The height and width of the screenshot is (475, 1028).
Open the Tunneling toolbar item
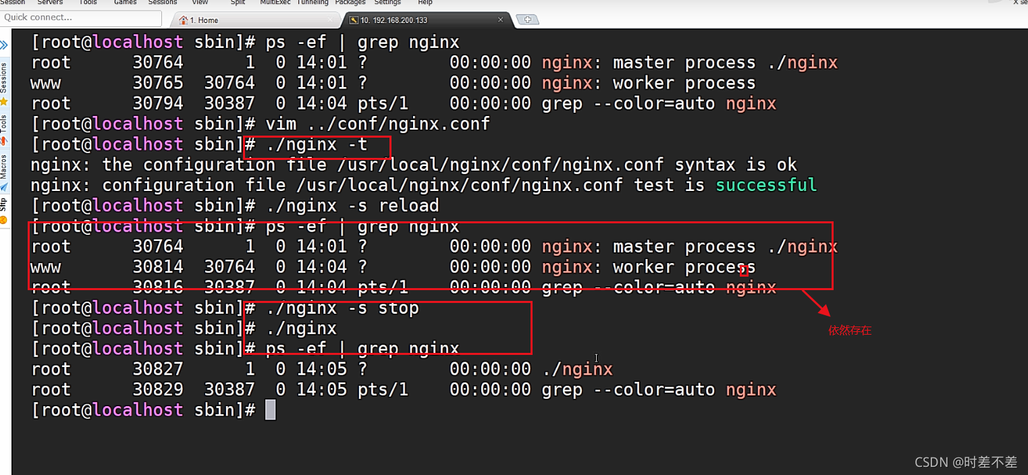tap(313, 3)
